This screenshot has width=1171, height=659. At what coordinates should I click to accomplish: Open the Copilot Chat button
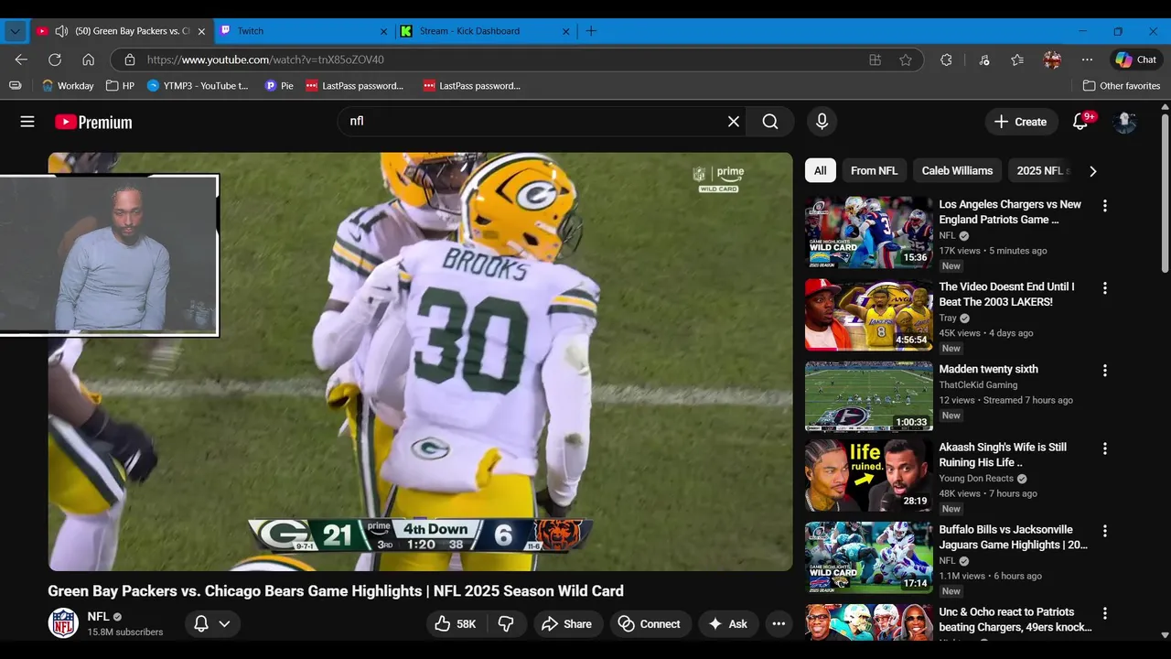pos(1136,59)
